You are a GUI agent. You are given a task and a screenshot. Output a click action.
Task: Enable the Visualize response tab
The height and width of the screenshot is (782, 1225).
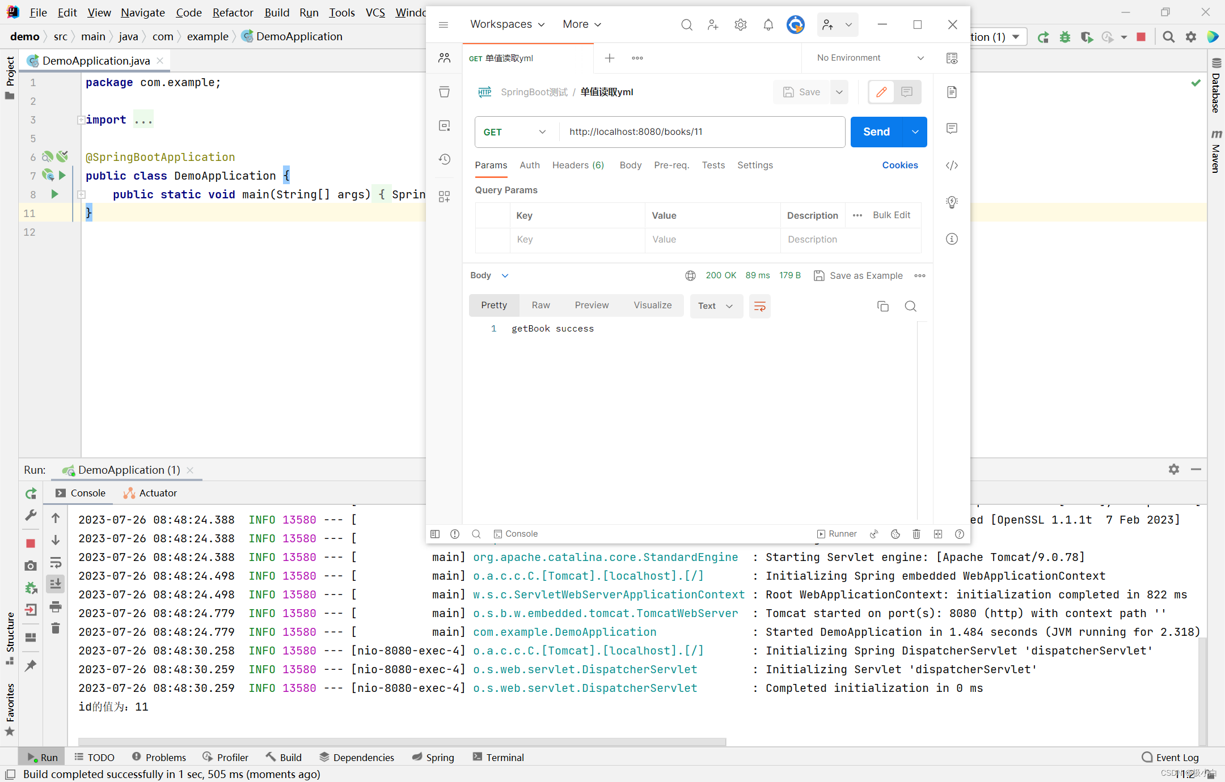[x=653, y=306]
